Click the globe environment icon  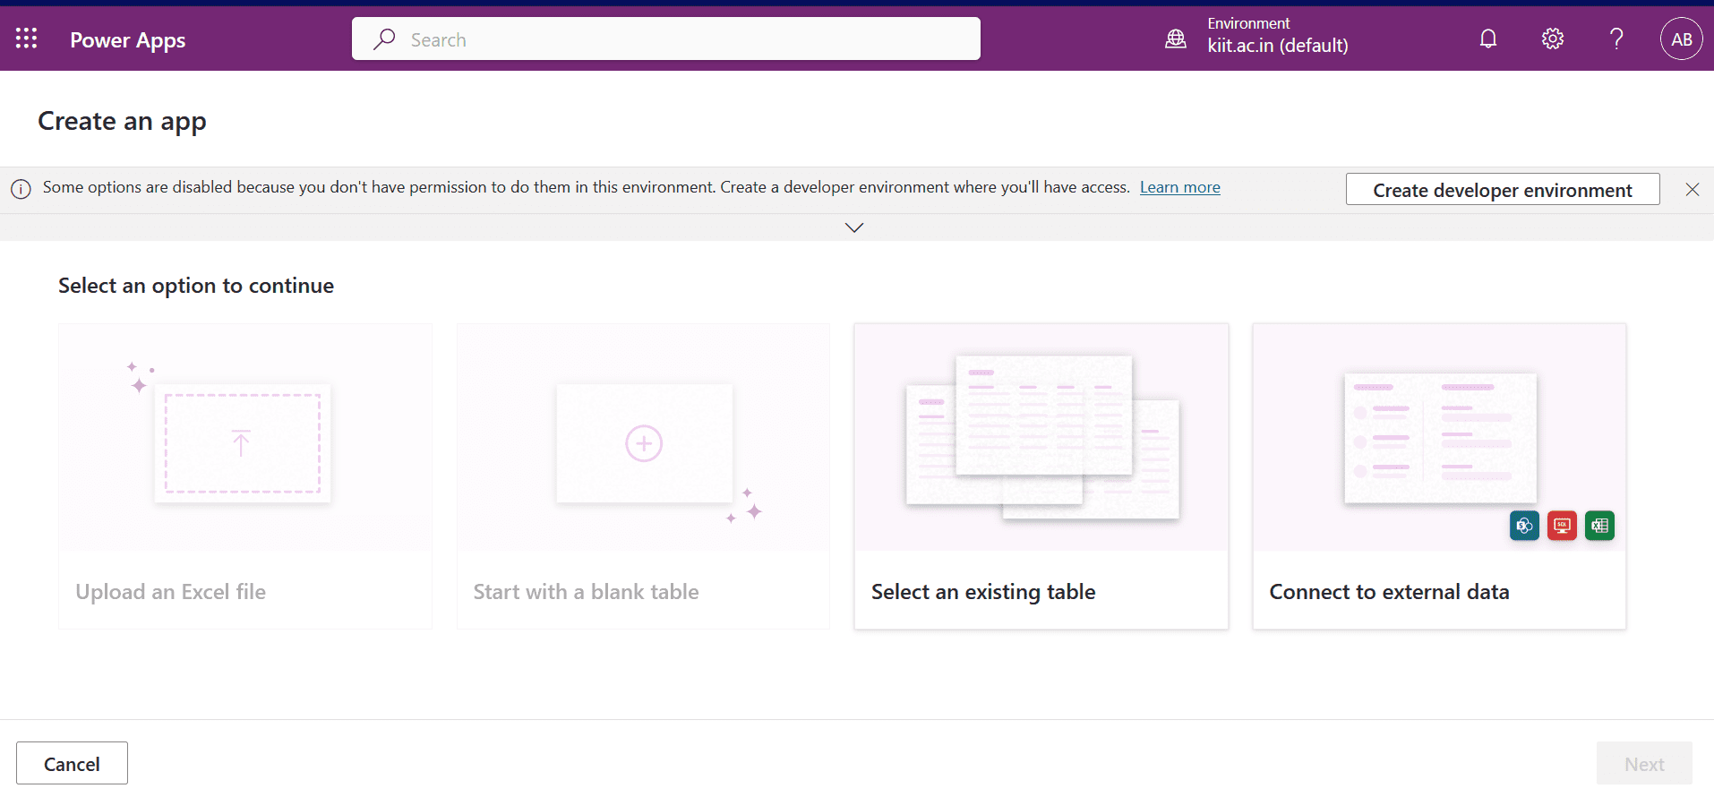point(1176,39)
